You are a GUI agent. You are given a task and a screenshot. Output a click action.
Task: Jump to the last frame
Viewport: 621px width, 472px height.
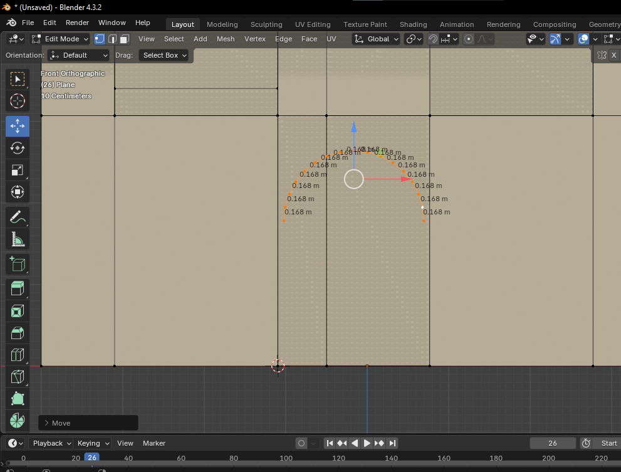[x=392, y=443]
